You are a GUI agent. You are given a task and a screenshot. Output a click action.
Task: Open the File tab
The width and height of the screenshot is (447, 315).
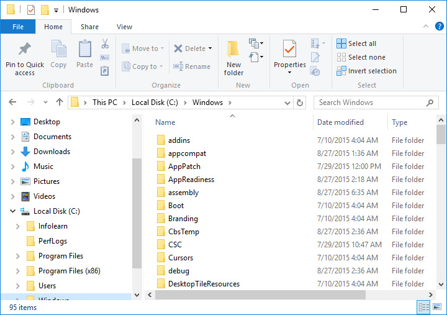18,27
